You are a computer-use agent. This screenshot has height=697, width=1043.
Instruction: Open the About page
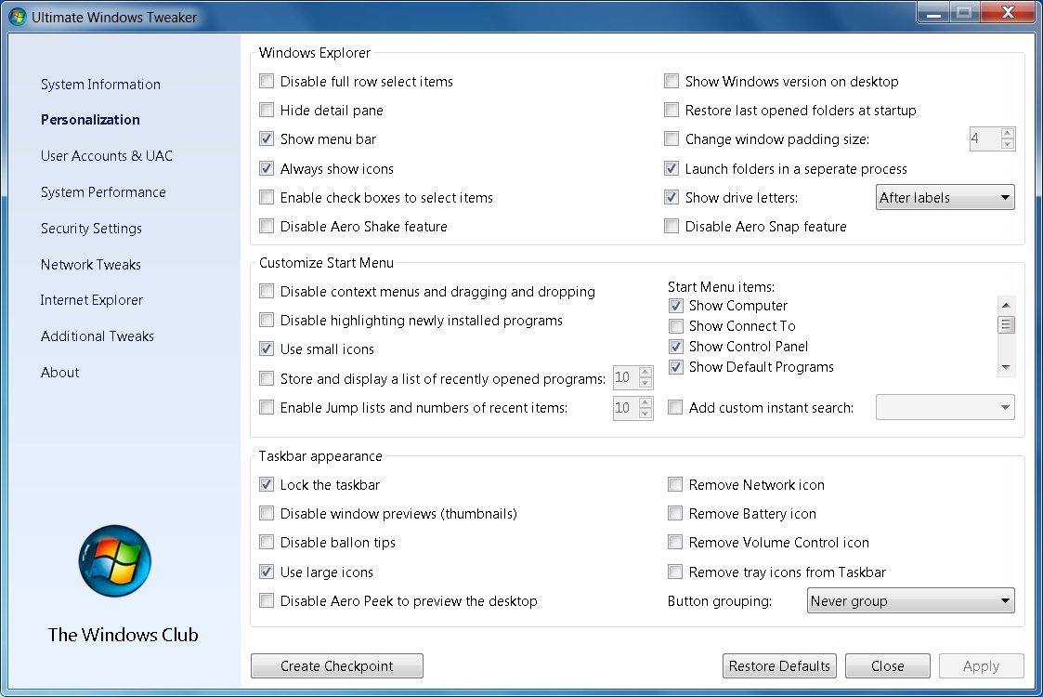pyautogui.click(x=59, y=373)
